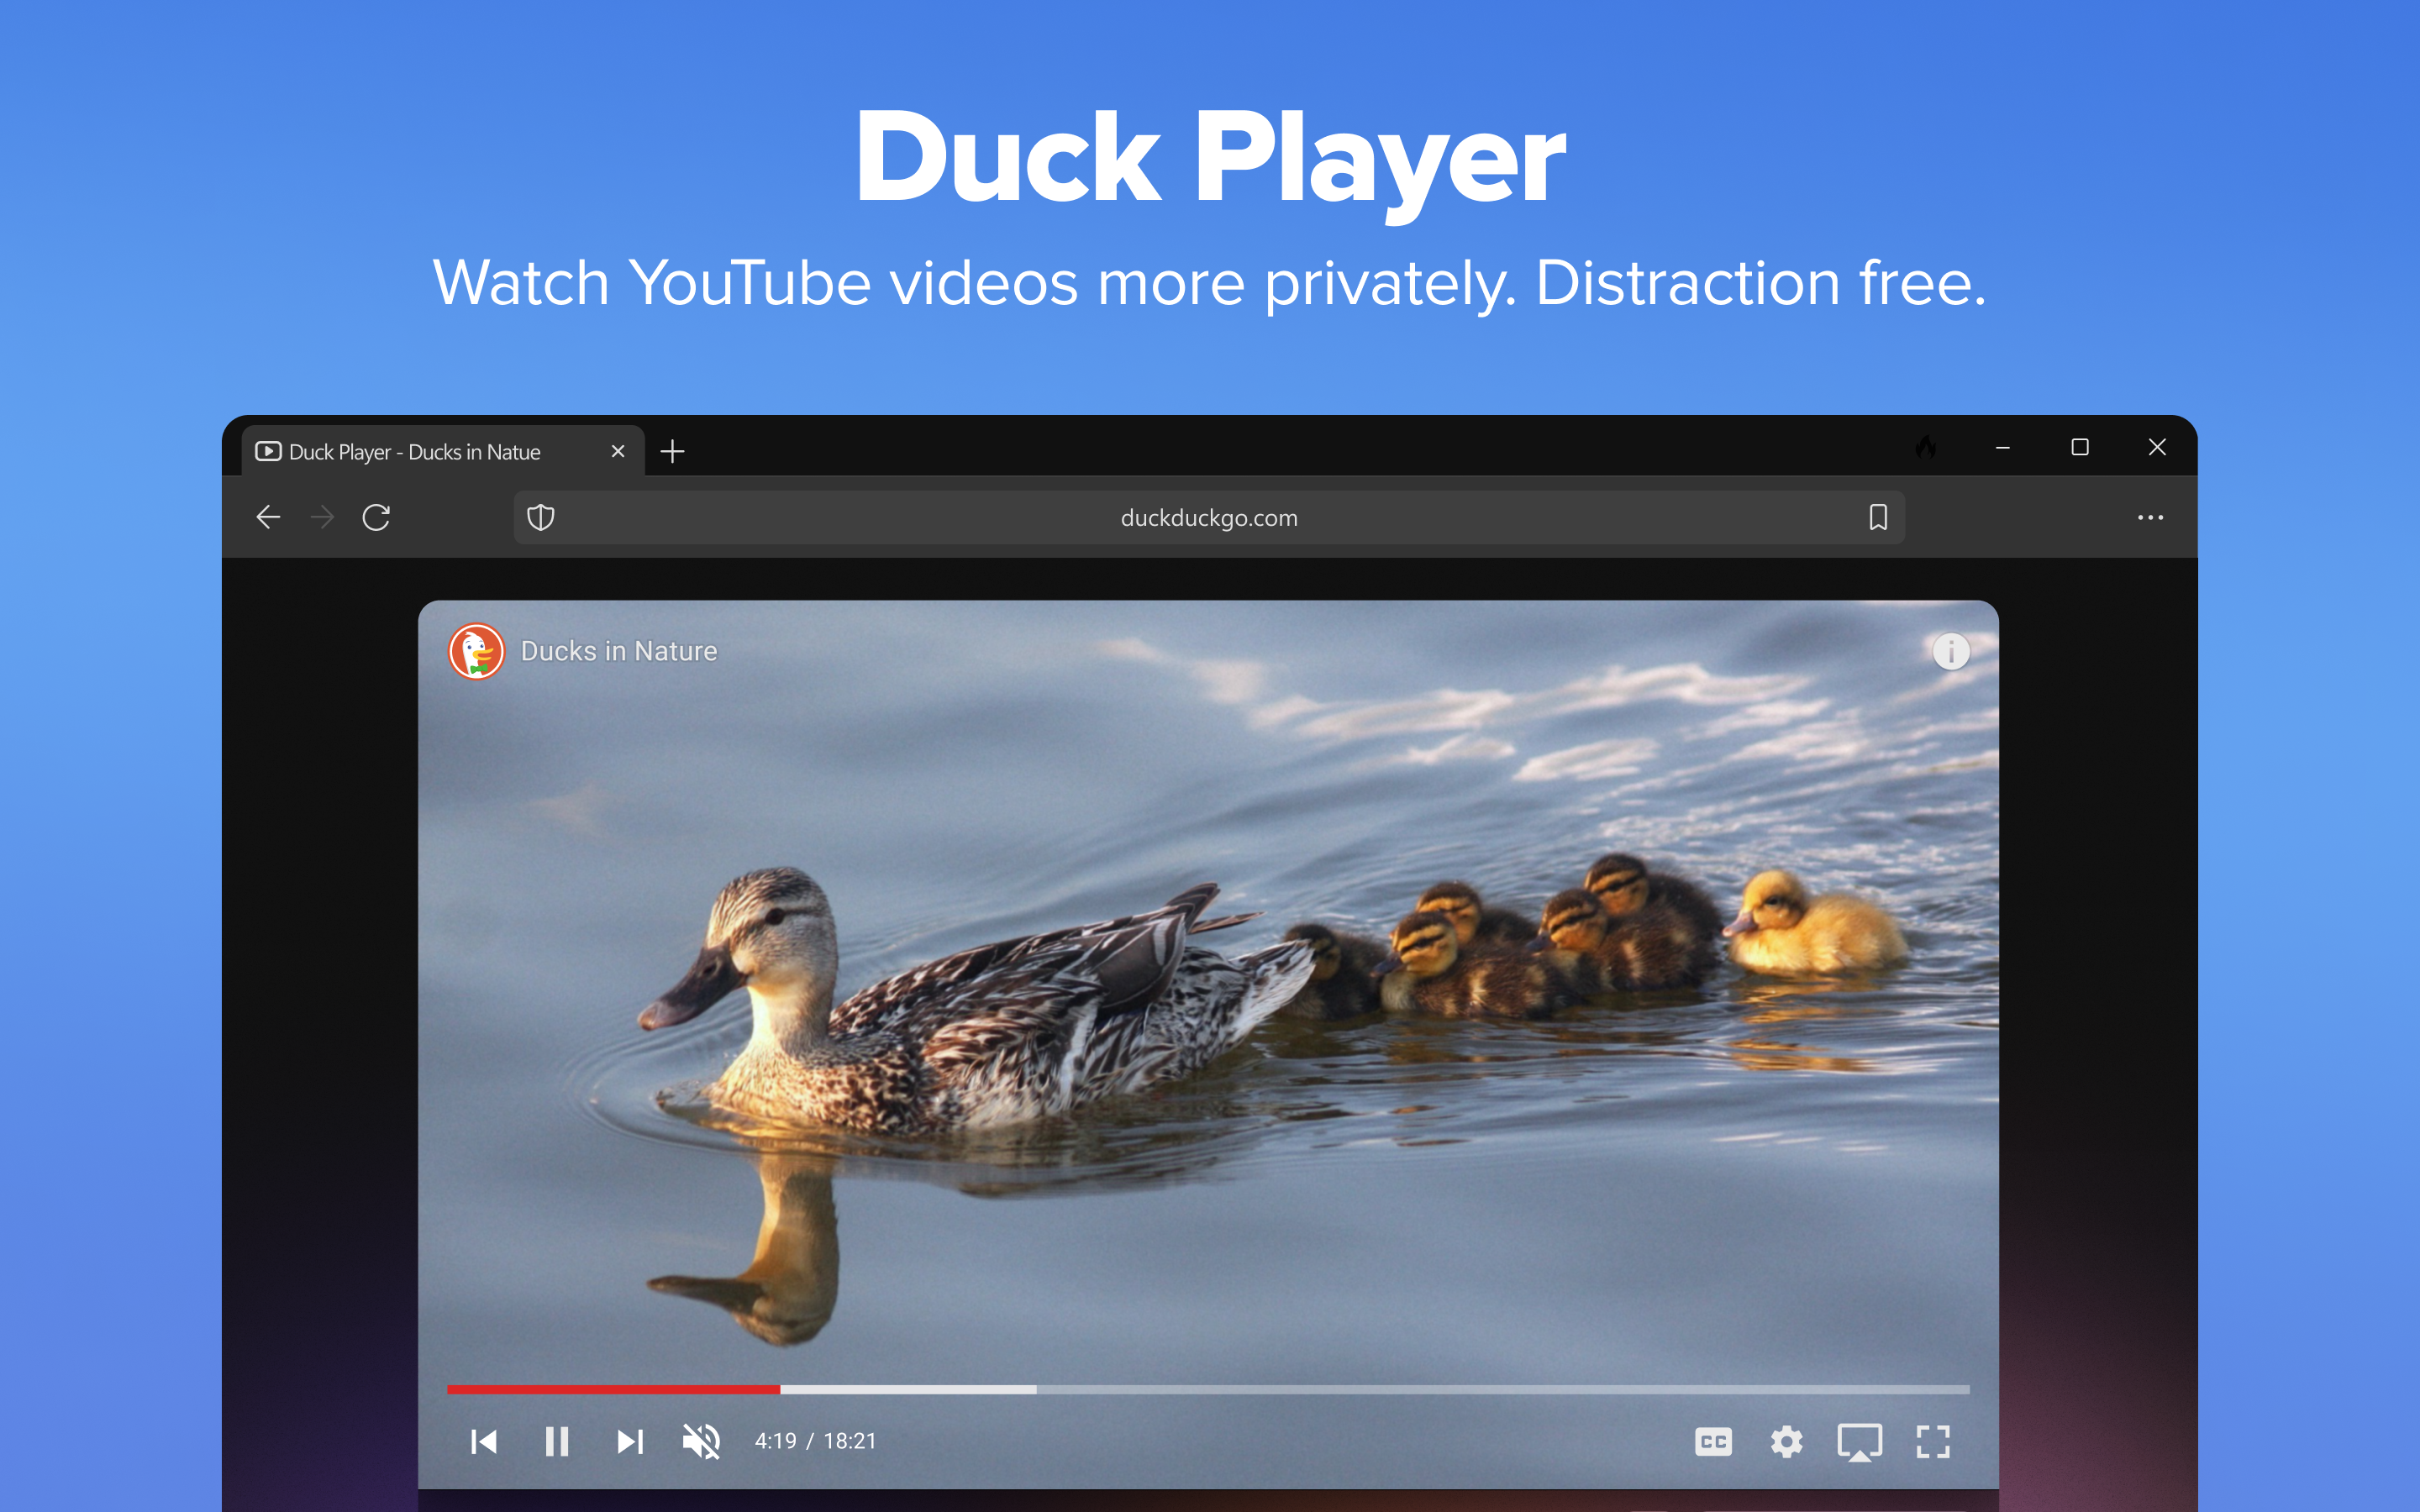
Task: Skip to the next video
Action: pos(630,1440)
